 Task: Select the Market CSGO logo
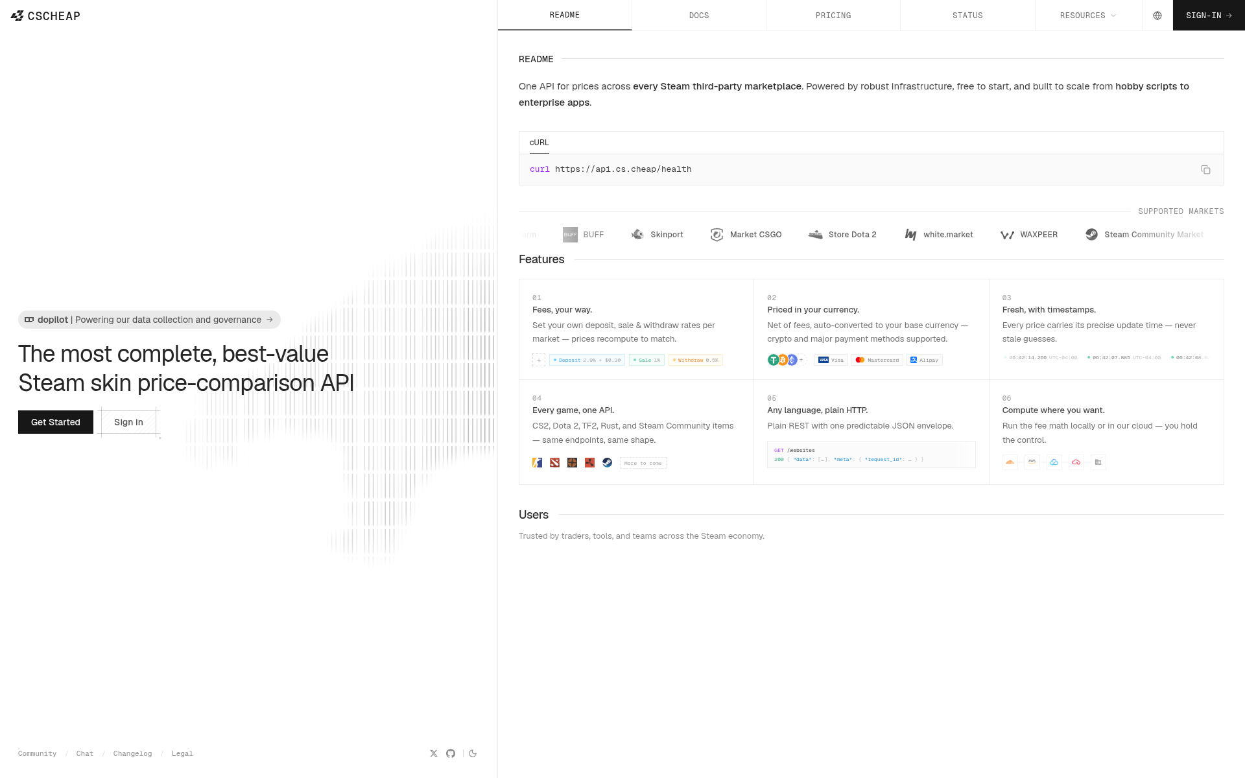[x=746, y=235]
